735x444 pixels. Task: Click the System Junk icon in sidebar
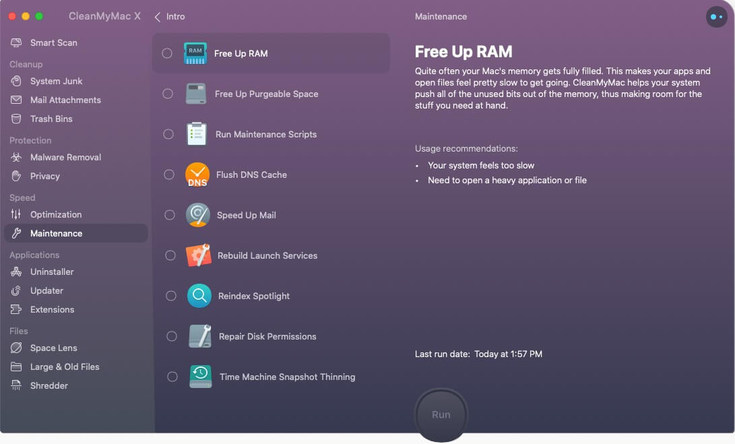point(16,81)
